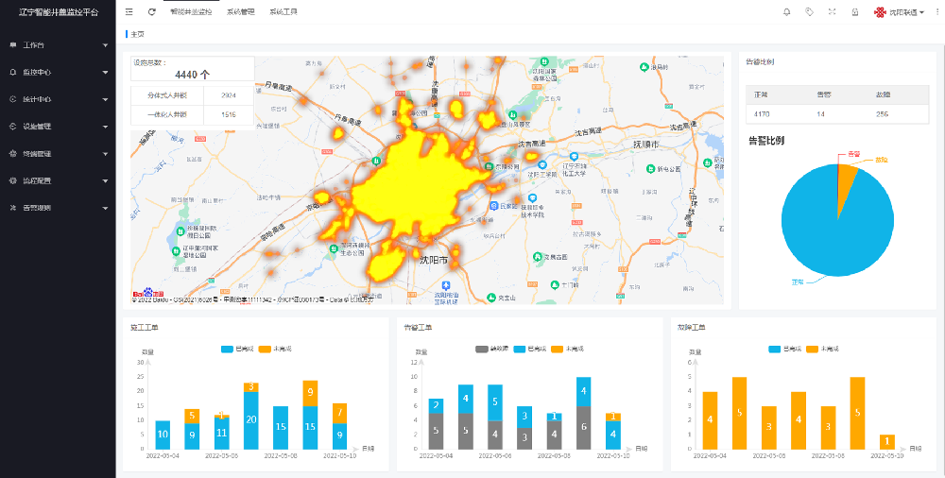The height and width of the screenshot is (478, 945).
Task: Expand the 工作台 sidebar menu
Action: [57, 44]
